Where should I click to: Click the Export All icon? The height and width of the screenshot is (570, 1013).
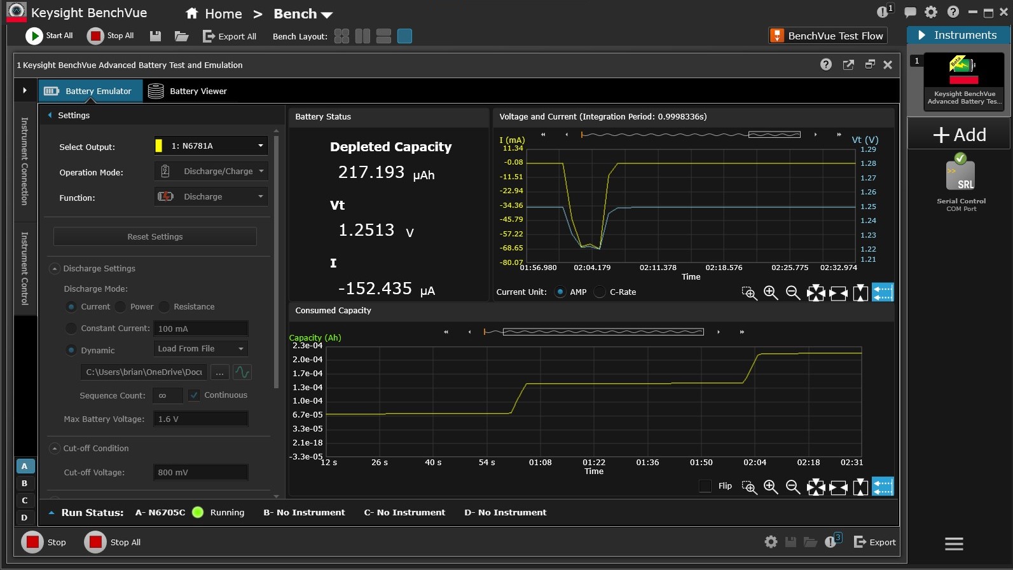[209, 36]
